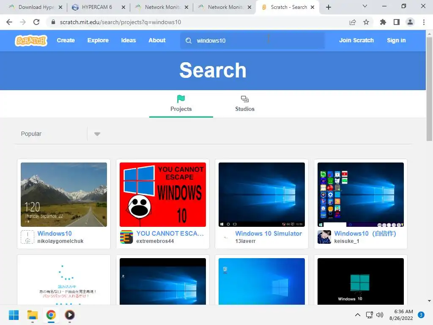Open the black teal-logo Windows 10 thumbnail
Viewport: 433px width, 325px height.
(x=361, y=281)
